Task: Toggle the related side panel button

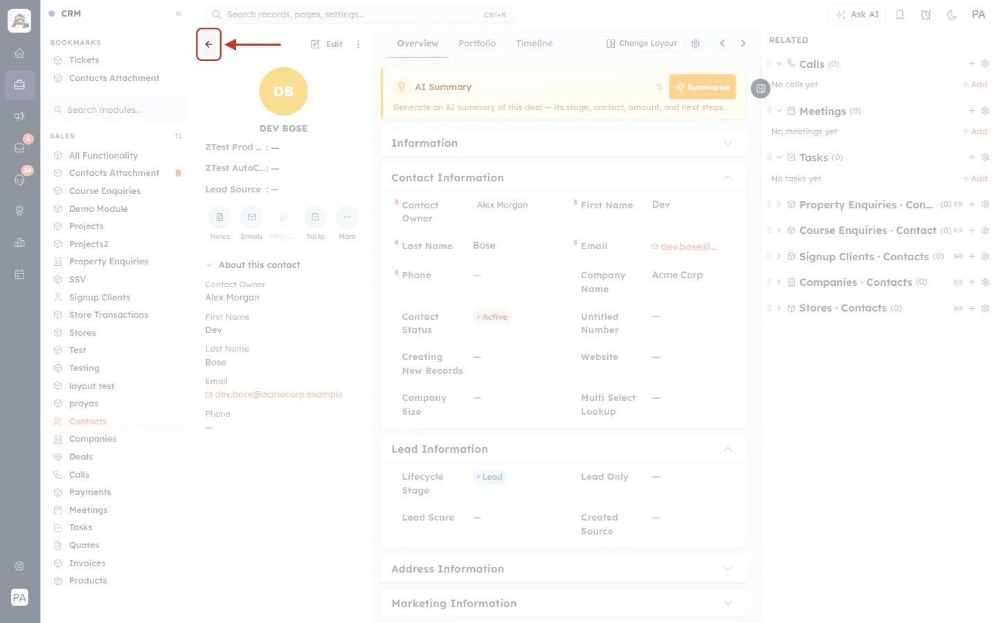Action: (760, 89)
